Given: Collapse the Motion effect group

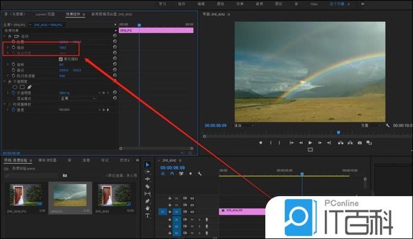Looking at the screenshot, I should coord(5,36).
